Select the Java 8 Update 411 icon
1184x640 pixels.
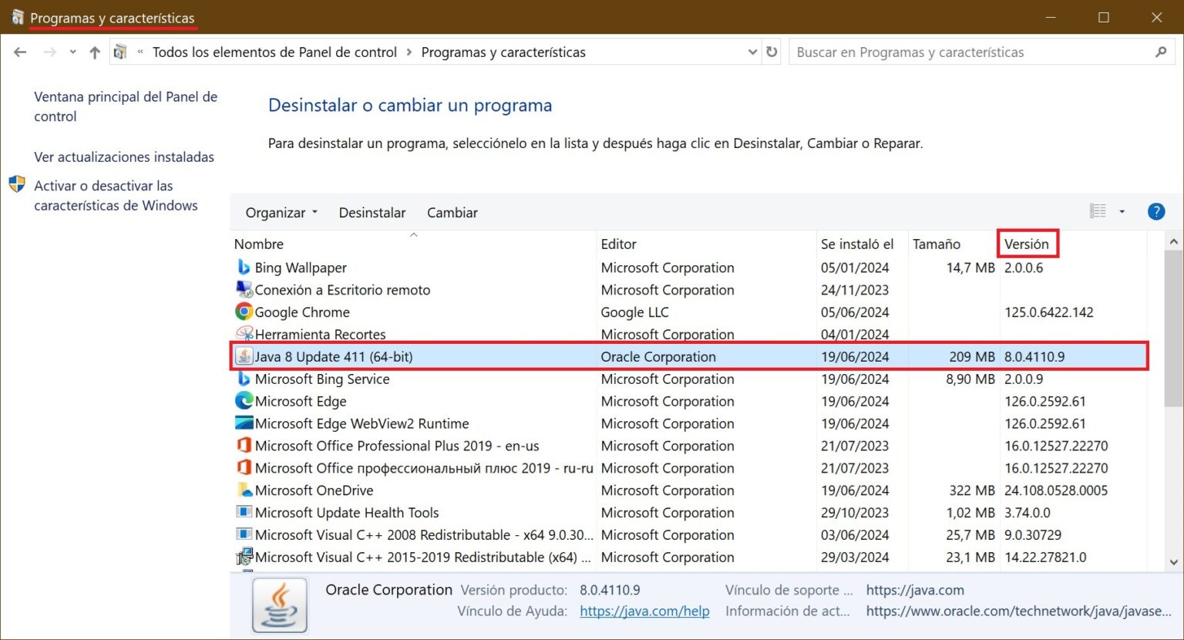pos(244,356)
